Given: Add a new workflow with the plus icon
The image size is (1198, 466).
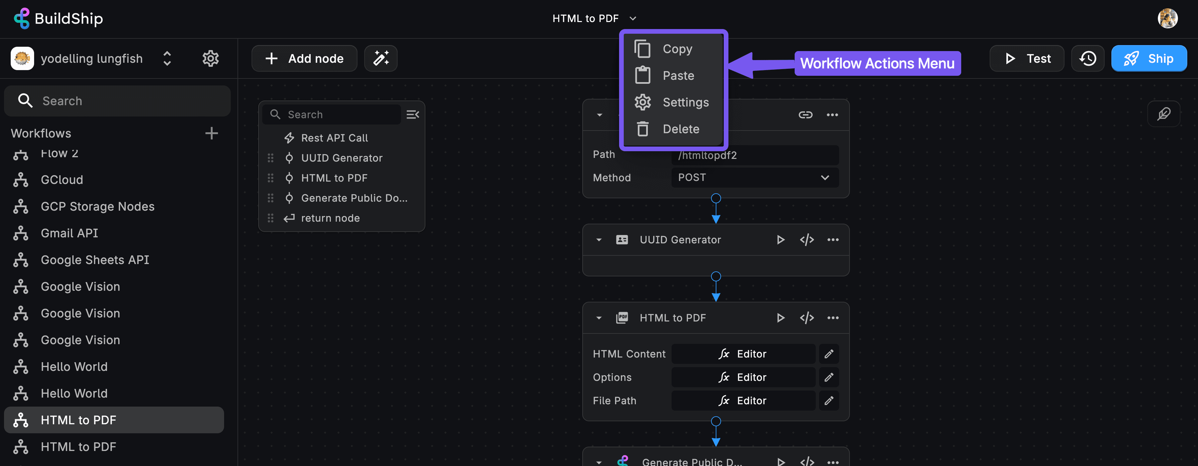Looking at the screenshot, I should (212, 133).
